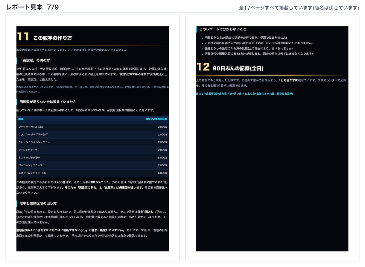Click subheading '倍率と信頼区間の出し方'
The height and width of the screenshot is (267, 365).
coord(38,203)
